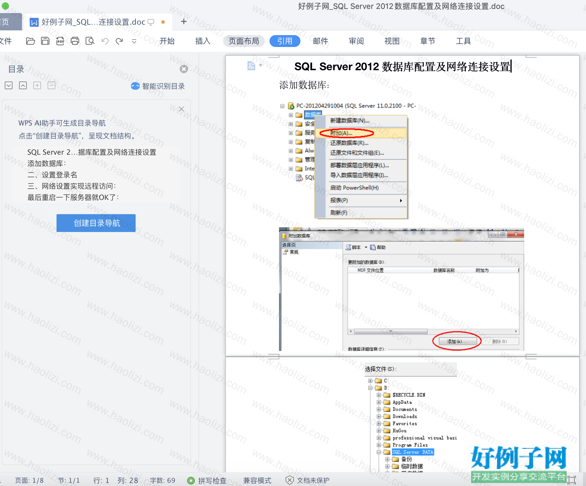This screenshot has height=486, width=586.
Task: Click the expand-down arrow icon under 目录
Action: pos(9,86)
